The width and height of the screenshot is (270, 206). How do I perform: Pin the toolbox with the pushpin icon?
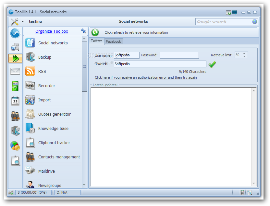pos(83,31)
